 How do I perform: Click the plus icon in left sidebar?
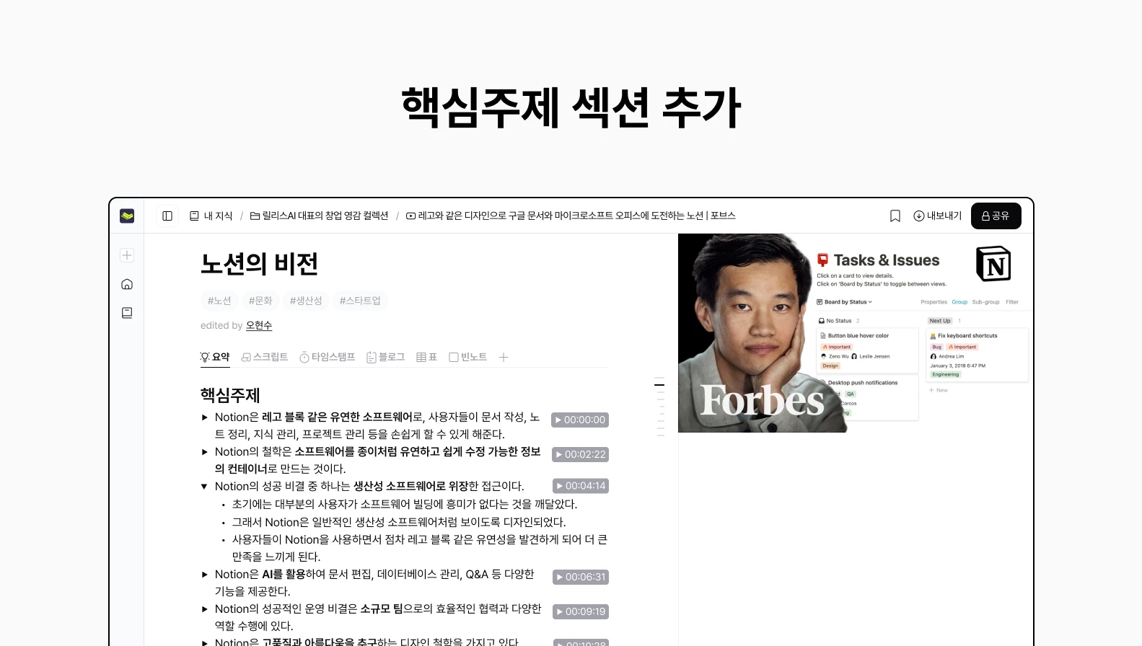coord(127,255)
